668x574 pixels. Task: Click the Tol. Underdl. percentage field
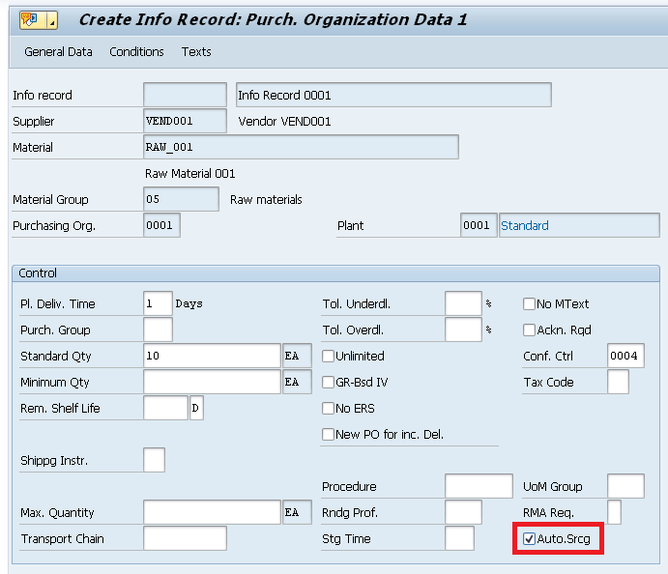[463, 303]
